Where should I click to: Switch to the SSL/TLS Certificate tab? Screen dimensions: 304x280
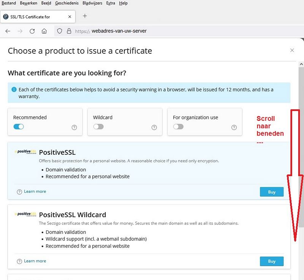pyautogui.click(x=38, y=17)
